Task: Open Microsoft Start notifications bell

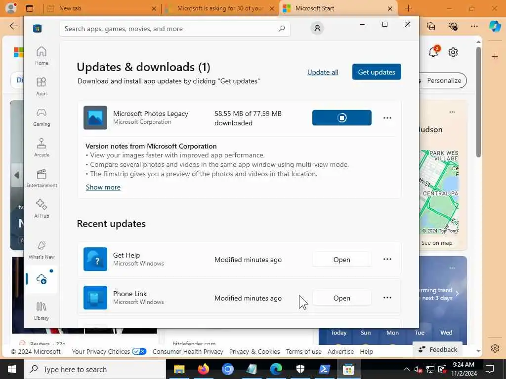Action: [433, 51]
